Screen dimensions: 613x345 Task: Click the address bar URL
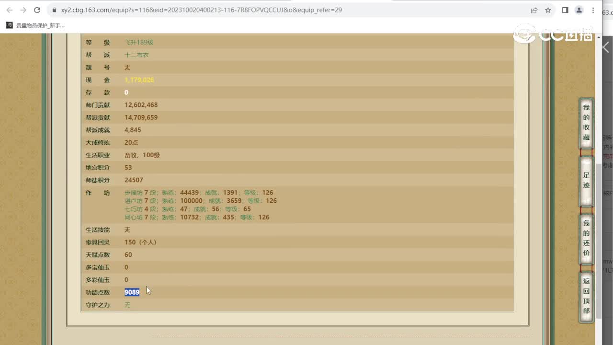[x=201, y=10]
